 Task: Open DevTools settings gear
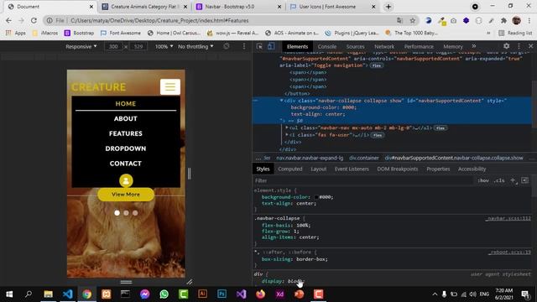(x=506, y=46)
